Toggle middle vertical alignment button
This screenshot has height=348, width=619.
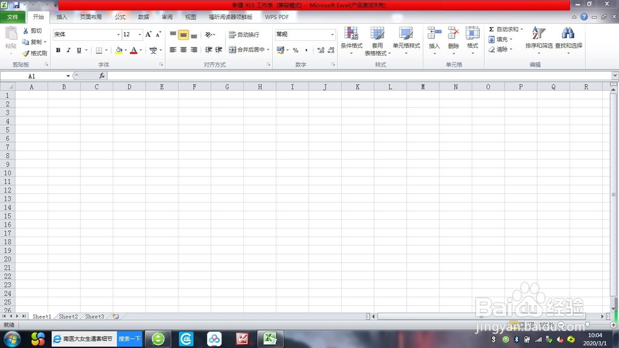184,35
